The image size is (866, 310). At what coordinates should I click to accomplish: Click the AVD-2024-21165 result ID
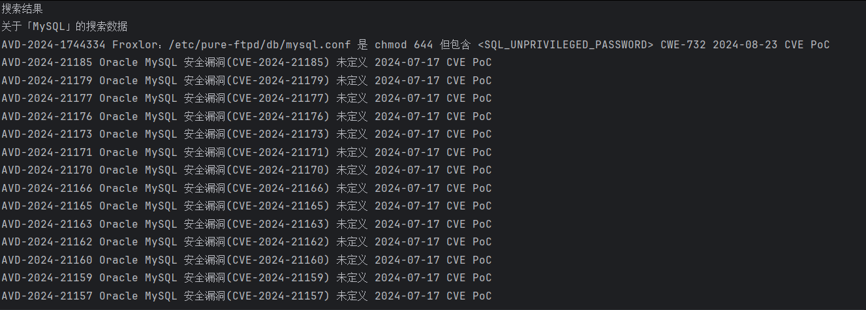pos(47,206)
